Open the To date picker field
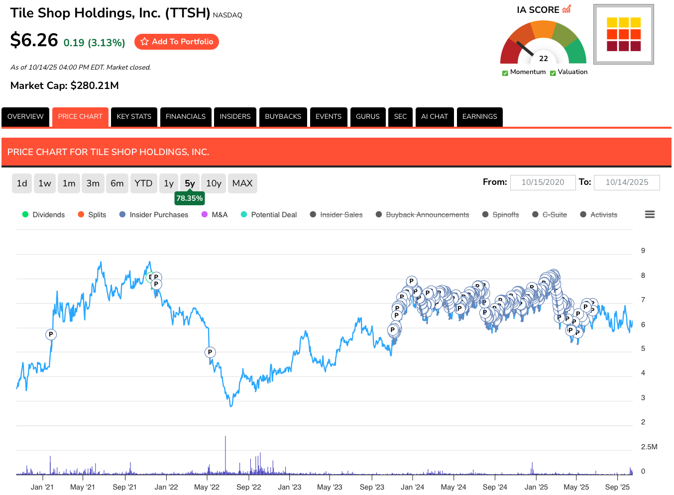The width and height of the screenshot is (674, 495). pos(627,182)
